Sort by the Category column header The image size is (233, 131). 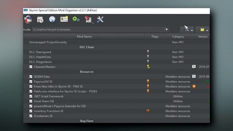[178, 36]
